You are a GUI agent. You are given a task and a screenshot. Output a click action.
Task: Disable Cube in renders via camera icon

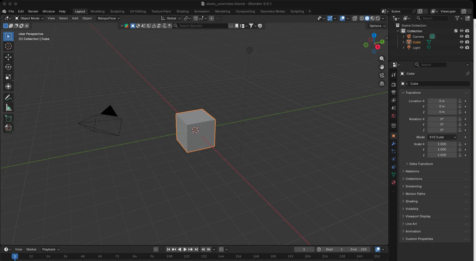pos(467,42)
